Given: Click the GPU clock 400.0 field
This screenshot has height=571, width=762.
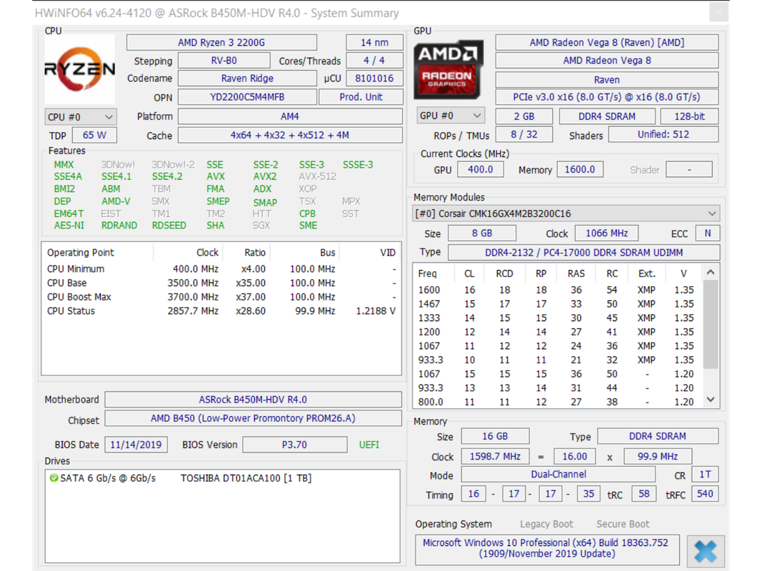Looking at the screenshot, I should click(x=481, y=169).
